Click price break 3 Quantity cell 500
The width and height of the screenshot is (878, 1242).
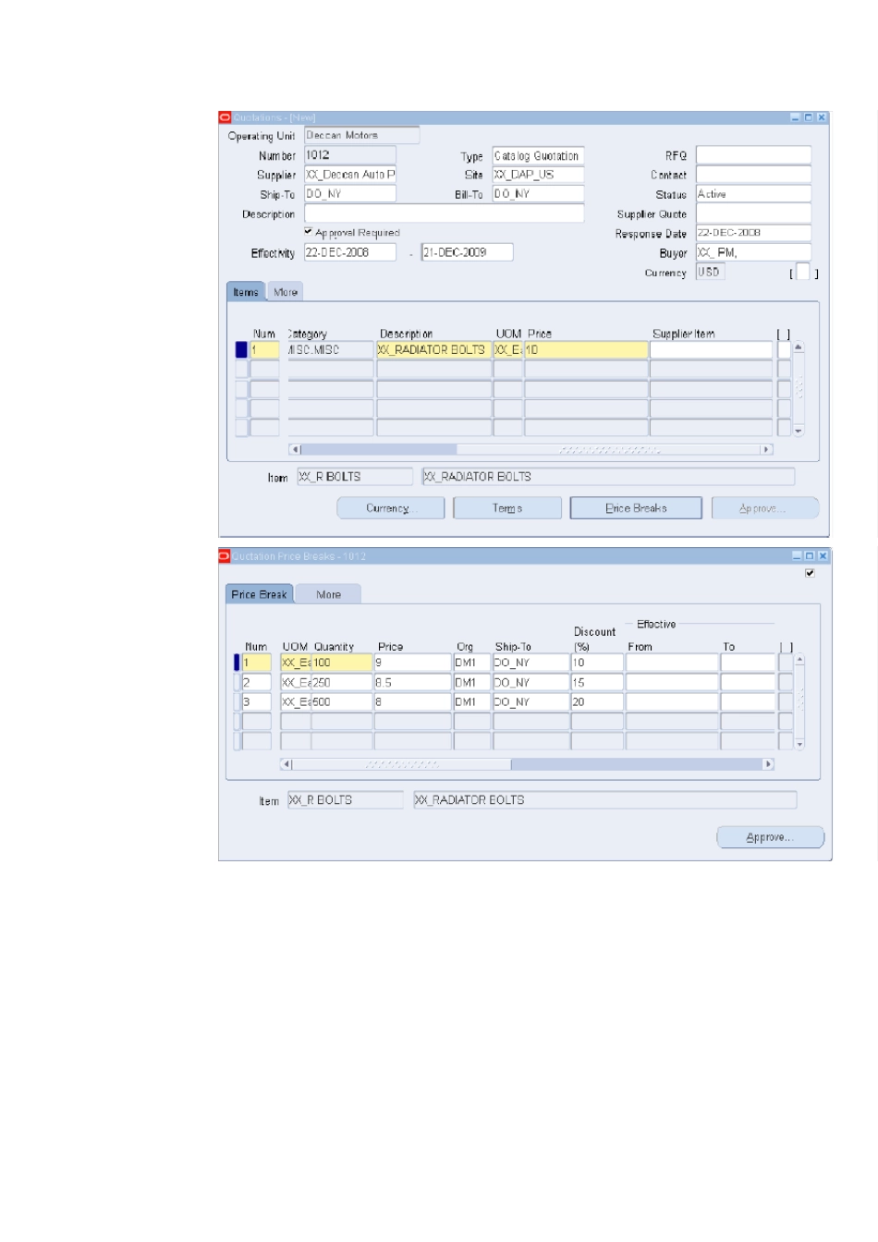[x=342, y=702]
